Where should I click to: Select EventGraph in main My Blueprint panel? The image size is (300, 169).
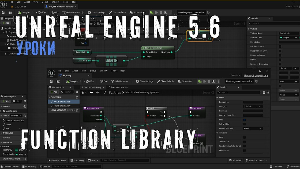(11, 111)
